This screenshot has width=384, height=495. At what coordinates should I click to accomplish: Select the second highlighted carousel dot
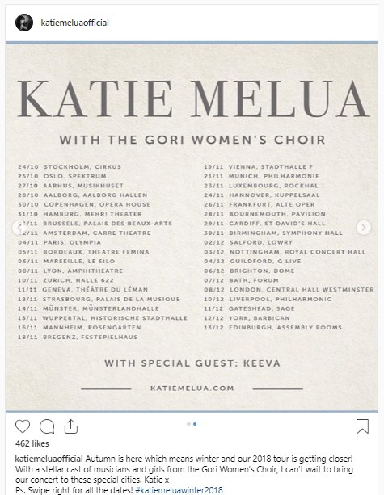point(195,424)
